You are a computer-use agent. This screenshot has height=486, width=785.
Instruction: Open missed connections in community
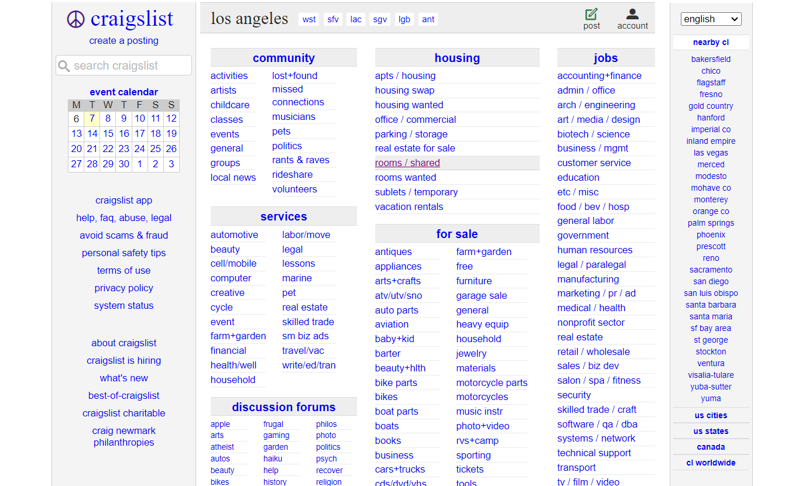click(298, 95)
